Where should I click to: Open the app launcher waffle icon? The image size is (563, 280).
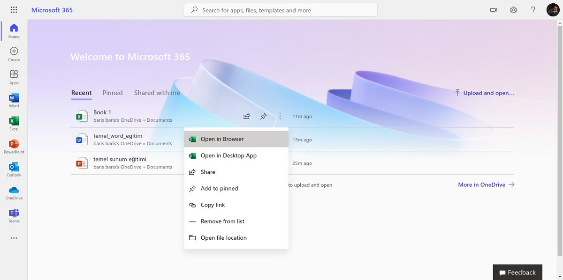point(14,10)
